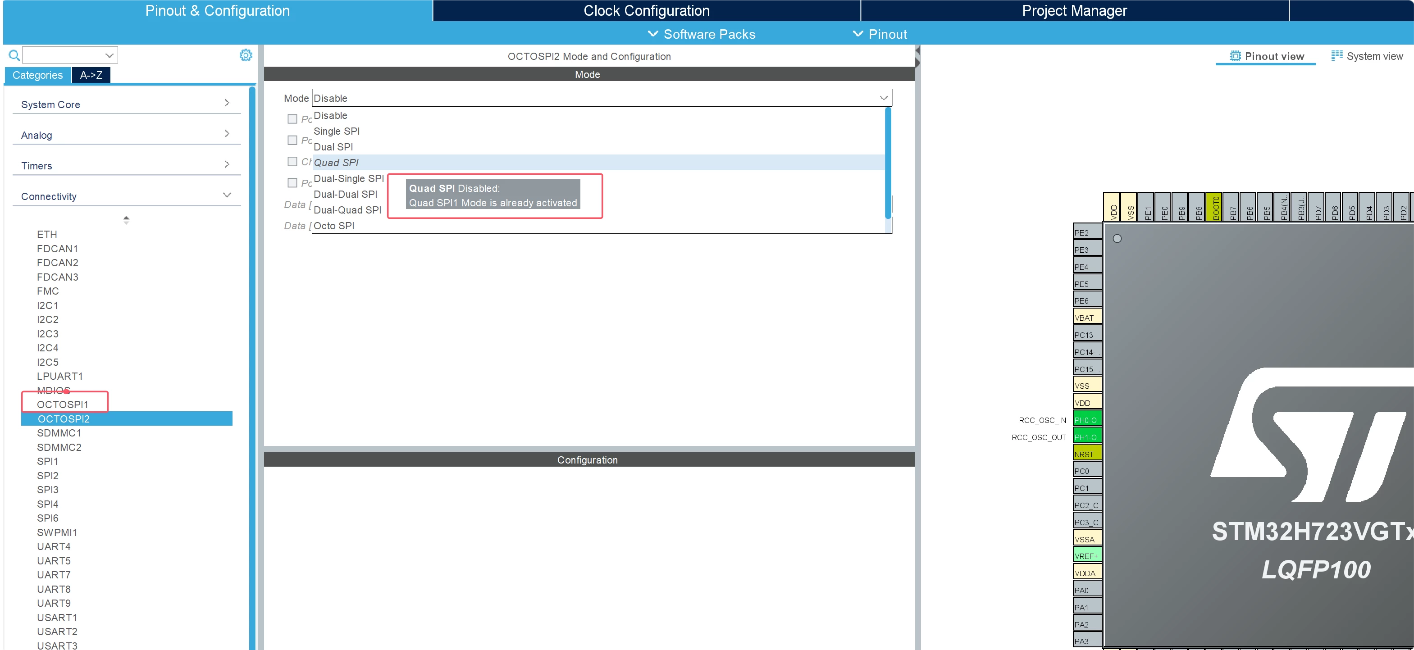Select the VDDA pin
Viewport: 1414px width, 650px height.
tap(1087, 573)
